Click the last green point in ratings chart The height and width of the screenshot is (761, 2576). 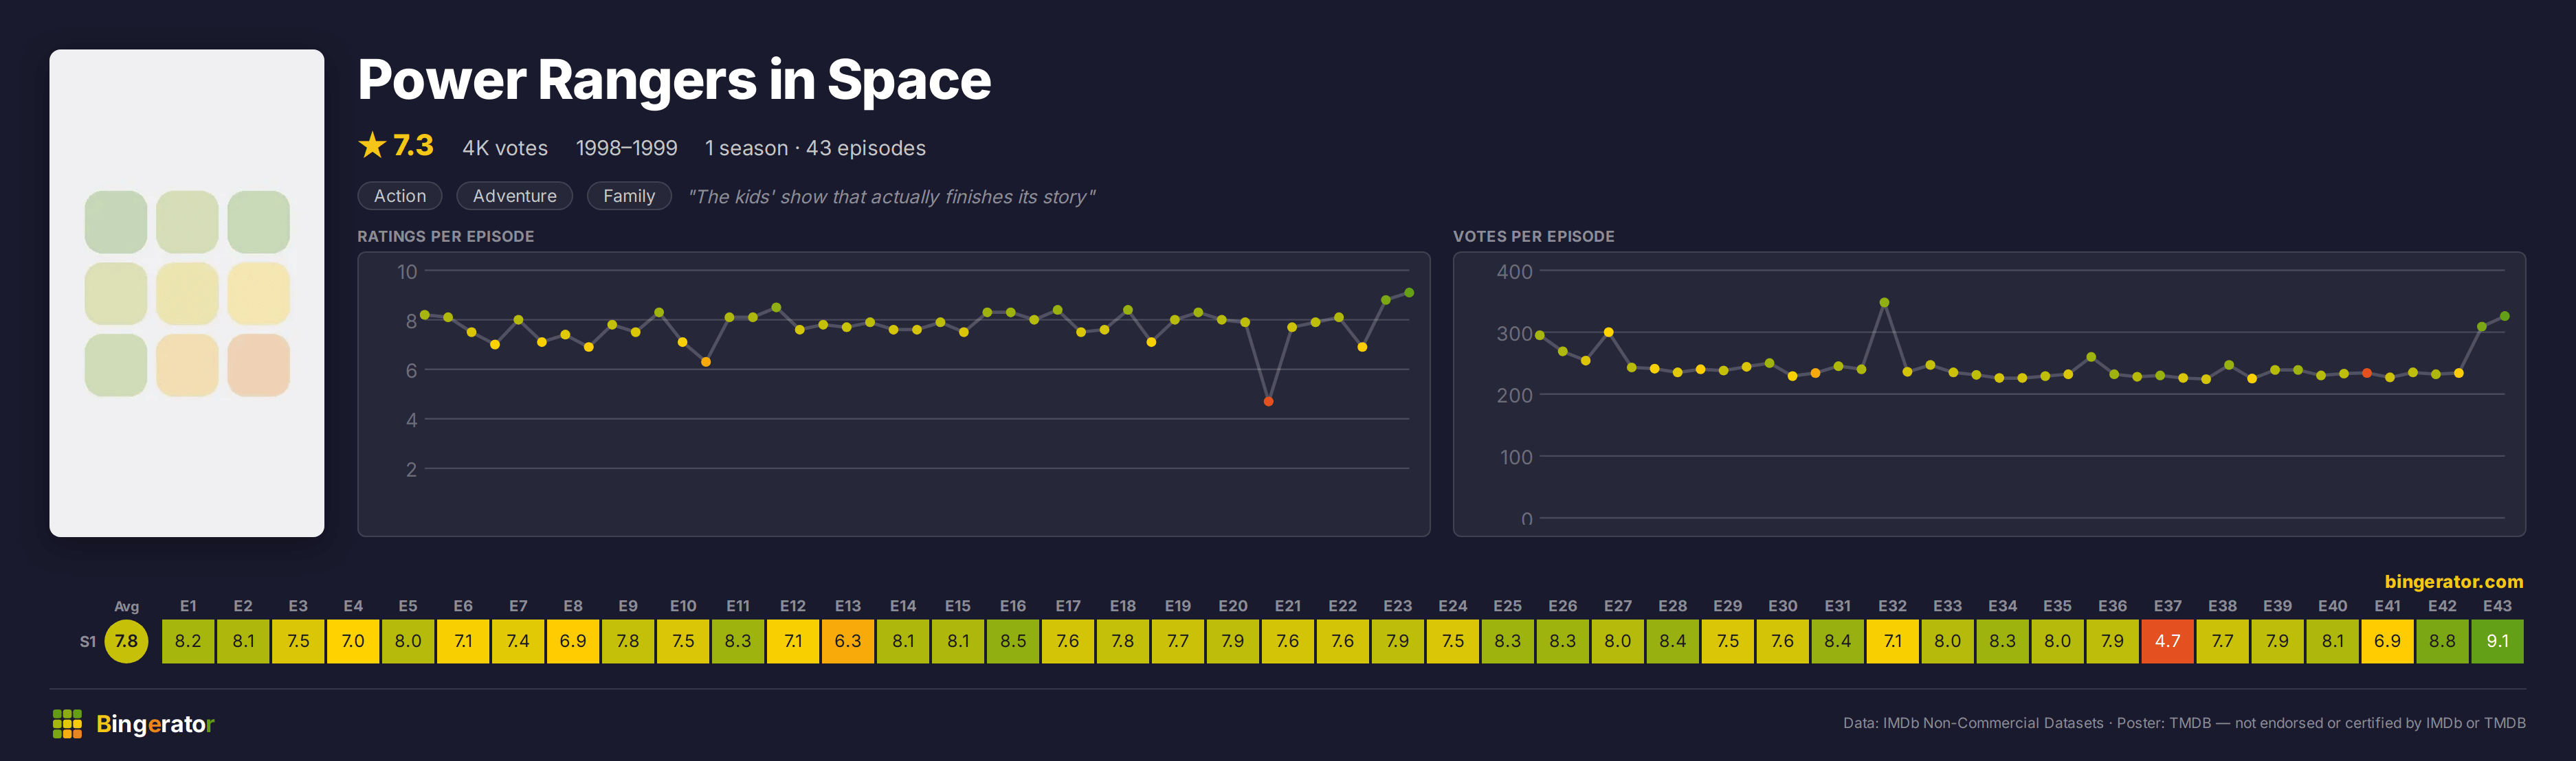pyautogui.click(x=1409, y=293)
